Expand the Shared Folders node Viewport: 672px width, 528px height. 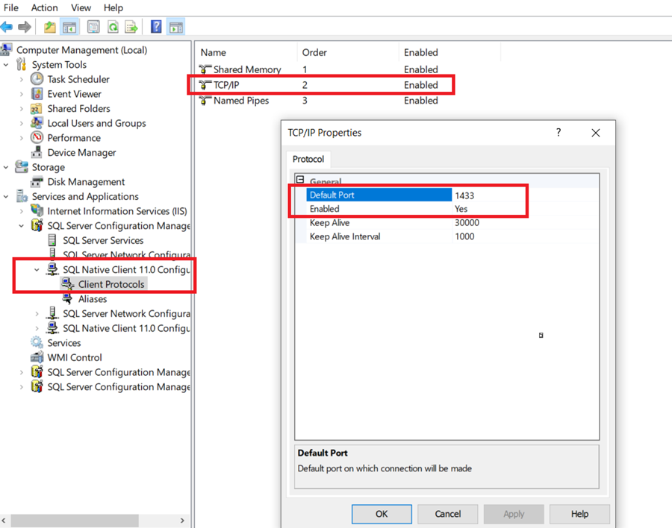pyautogui.click(x=22, y=109)
